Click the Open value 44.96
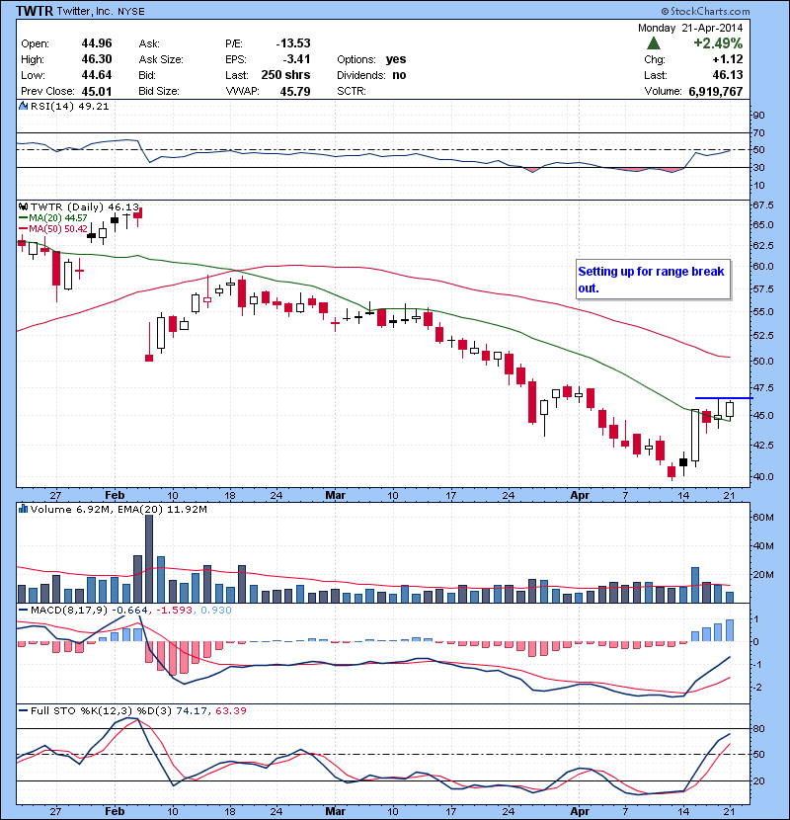The image size is (790, 820). tap(97, 43)
